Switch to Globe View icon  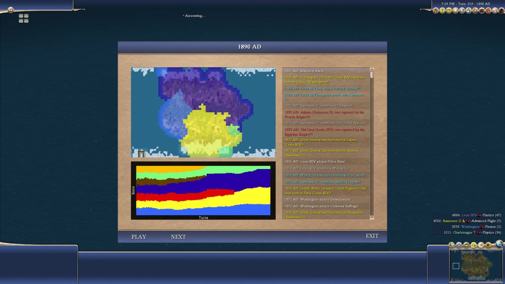(499, 244)
